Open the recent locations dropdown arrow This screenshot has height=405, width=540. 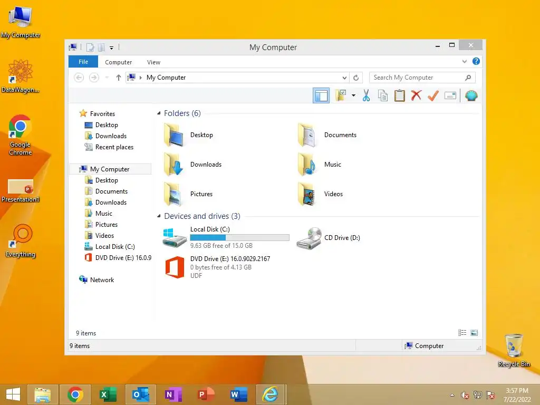(x=107, y=78)
